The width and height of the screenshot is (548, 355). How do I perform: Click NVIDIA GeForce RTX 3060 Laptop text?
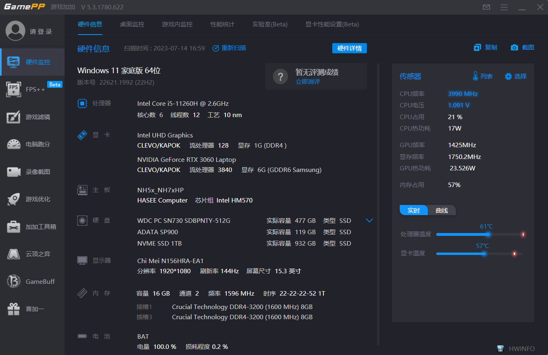click(186, 159)
